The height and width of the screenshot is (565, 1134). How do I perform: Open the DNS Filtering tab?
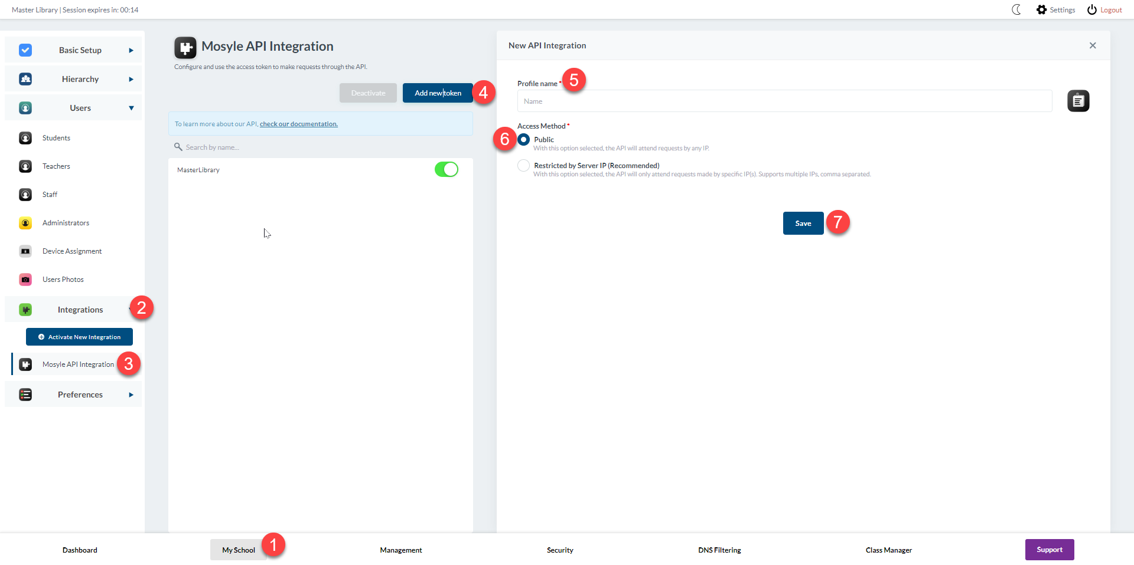tap(719, 550)
